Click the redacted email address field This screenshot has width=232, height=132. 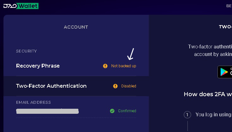coord(47,111)
